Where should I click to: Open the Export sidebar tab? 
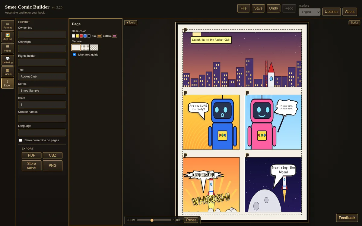(x=8, y=83)
